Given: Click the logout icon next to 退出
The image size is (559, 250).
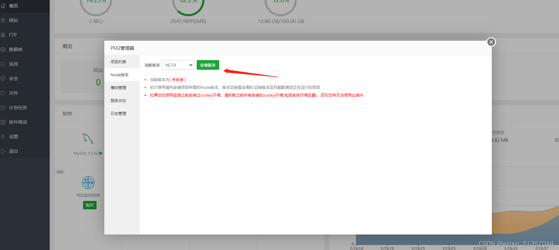Looking at the screenshot, I should pyautogui.click(x=3, y=151).
